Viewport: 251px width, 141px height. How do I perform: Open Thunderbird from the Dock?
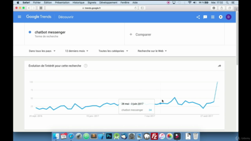pyautogui.click(x=124, y=136)
